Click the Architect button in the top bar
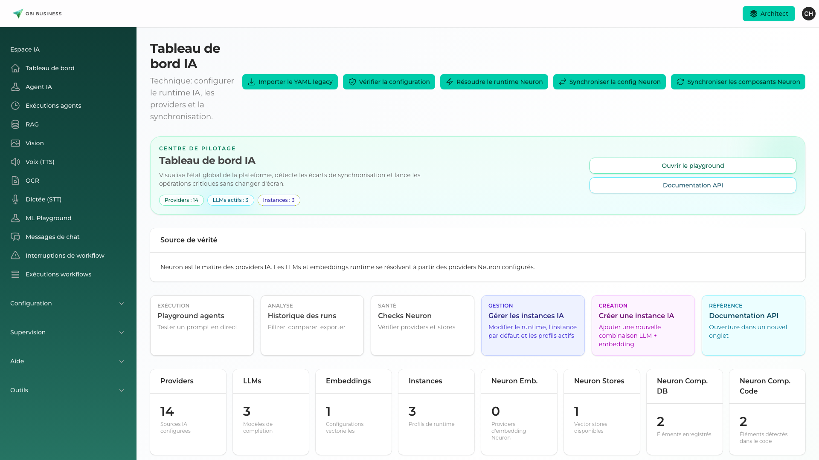The height and width of the screenshot is (460, 819). coord(769,14)
